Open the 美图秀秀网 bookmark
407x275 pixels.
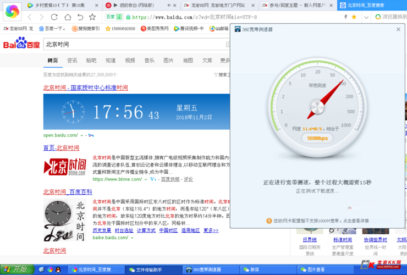155,29
